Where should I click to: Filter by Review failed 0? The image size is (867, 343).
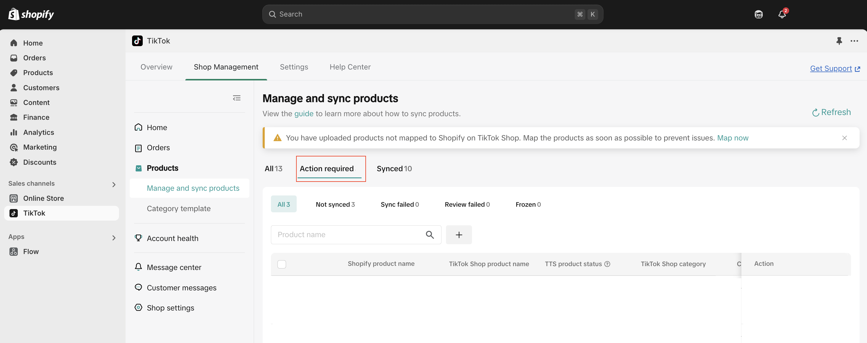pos(467,204)
